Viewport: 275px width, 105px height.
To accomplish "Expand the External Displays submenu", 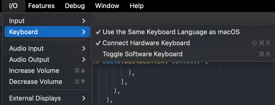I will click(x=35, y=98).
